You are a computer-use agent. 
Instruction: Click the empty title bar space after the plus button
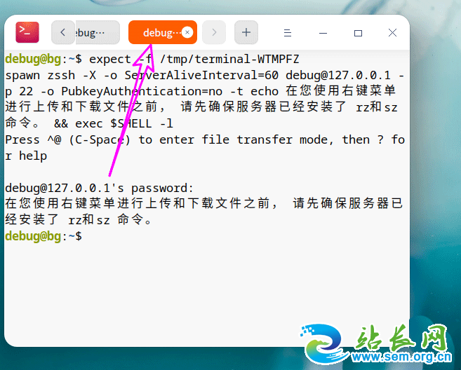coord(269,32)
